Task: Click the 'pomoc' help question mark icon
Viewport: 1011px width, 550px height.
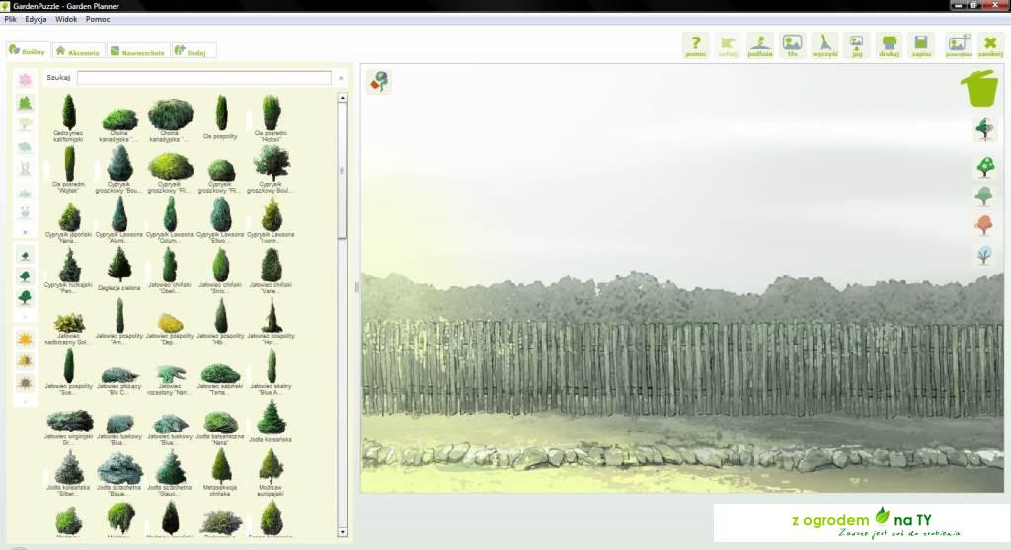Action: [696, 45]
